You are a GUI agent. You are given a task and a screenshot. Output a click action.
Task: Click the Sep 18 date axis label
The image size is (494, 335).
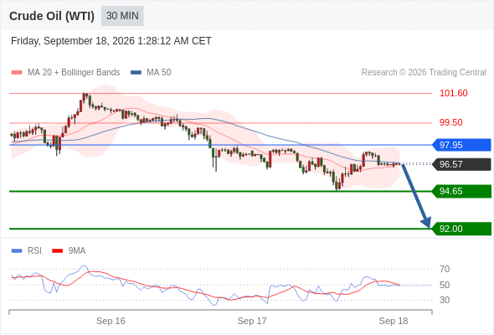[x=394, y=321]
